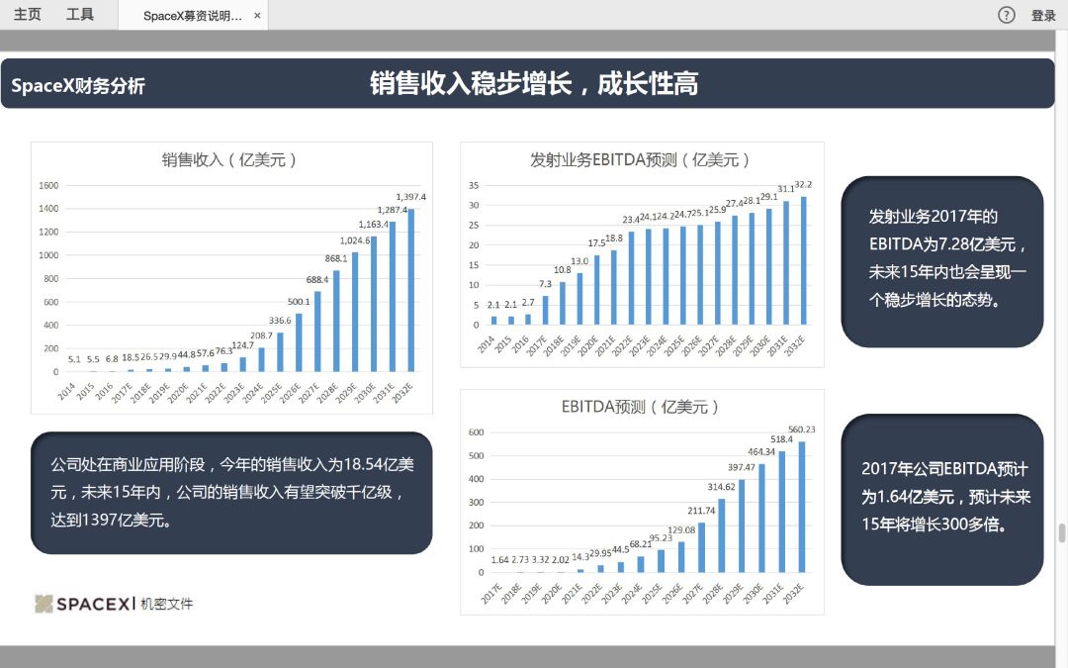Click the 10.8 data label
Viewport: 1068px width, 668px height.
coord(562,270)
